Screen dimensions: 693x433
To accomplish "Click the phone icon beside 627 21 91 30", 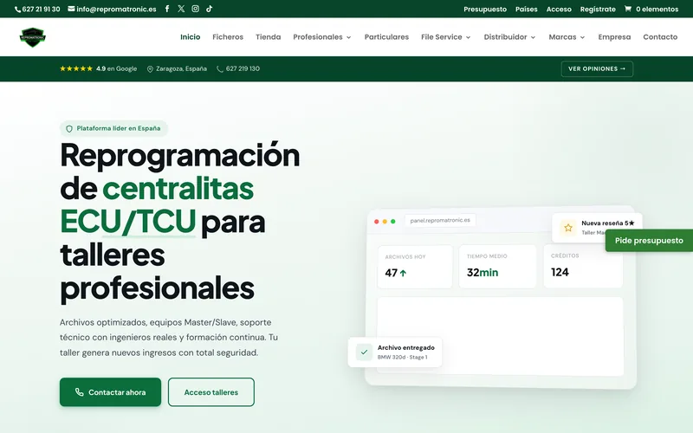I will click(x=17, y=10).
